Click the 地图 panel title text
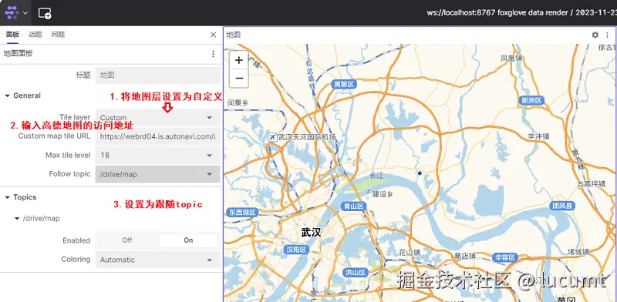The image size is (617, 302). (x=234, y=35)
